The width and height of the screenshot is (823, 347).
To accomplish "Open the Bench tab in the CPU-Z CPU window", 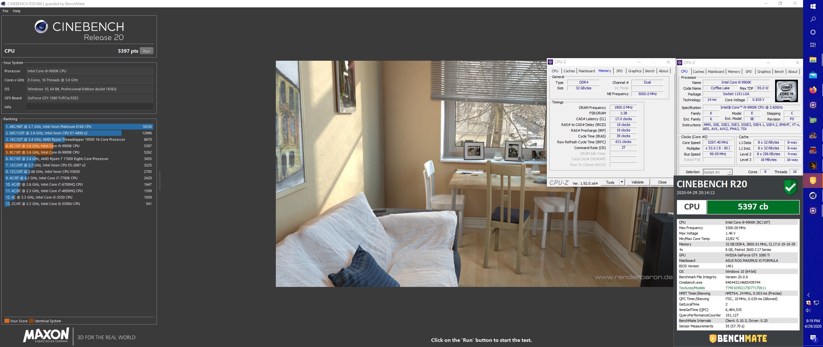I will pos(779,72).
